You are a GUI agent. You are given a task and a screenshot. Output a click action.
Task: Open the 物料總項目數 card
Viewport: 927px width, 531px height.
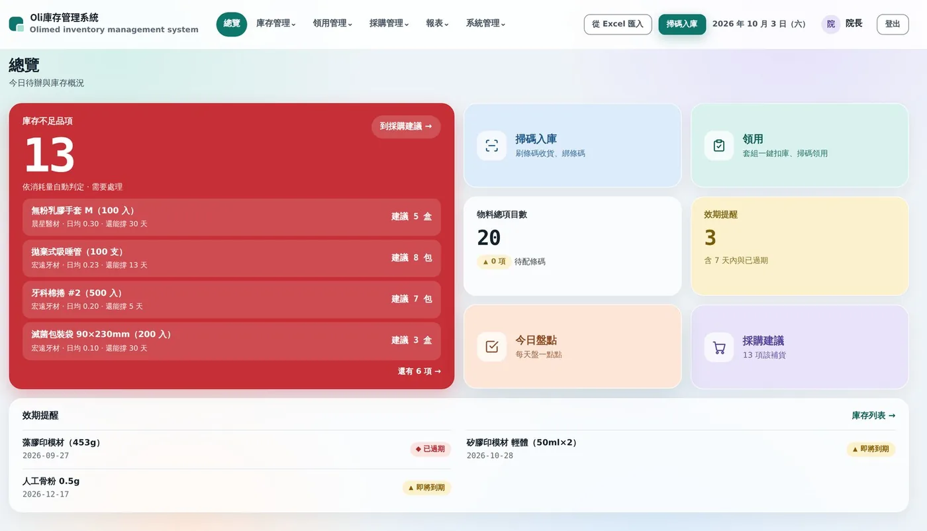pyautogui.click(x=573, y=246)
